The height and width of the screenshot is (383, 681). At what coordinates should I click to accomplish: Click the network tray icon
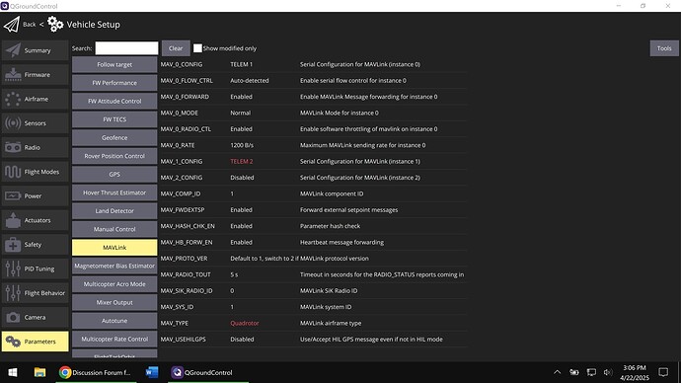coord(591,372)
